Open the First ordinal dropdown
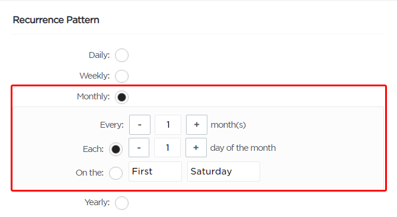The width and height of the screenshot is (397, 217). [155, 171]
